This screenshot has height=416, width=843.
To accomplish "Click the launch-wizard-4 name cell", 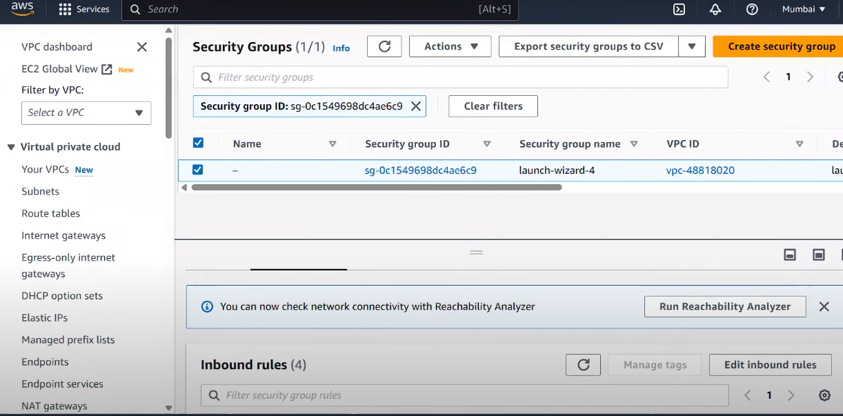I will pos(557,170).
